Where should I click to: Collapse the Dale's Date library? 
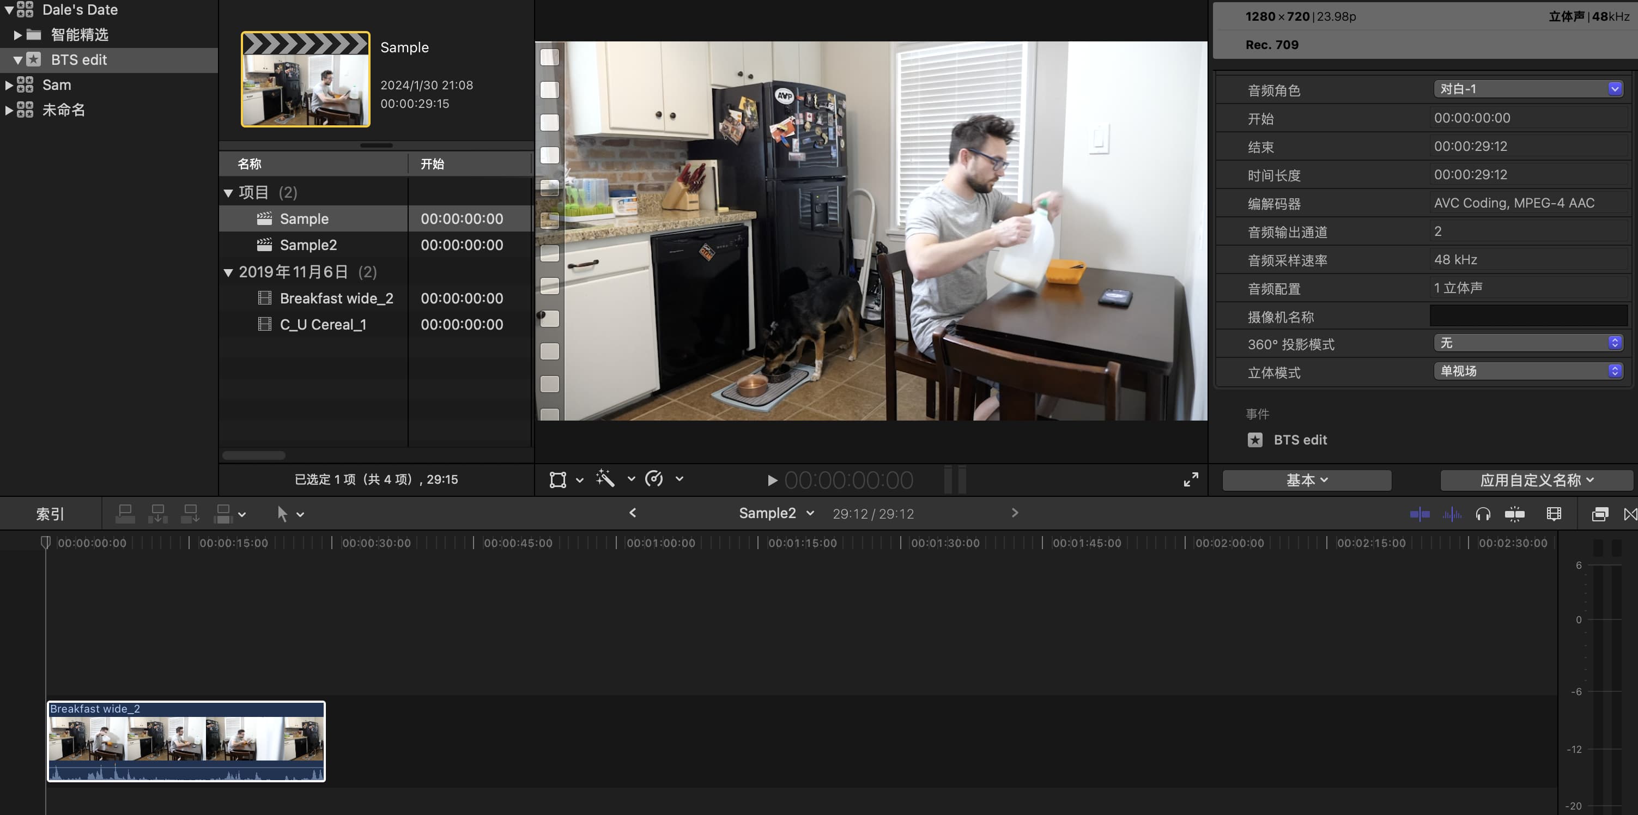pyautogui.click(x=9, y=10)
